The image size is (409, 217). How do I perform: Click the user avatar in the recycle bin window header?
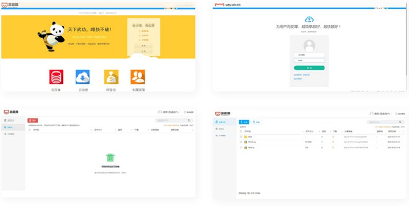pos(160,112)
